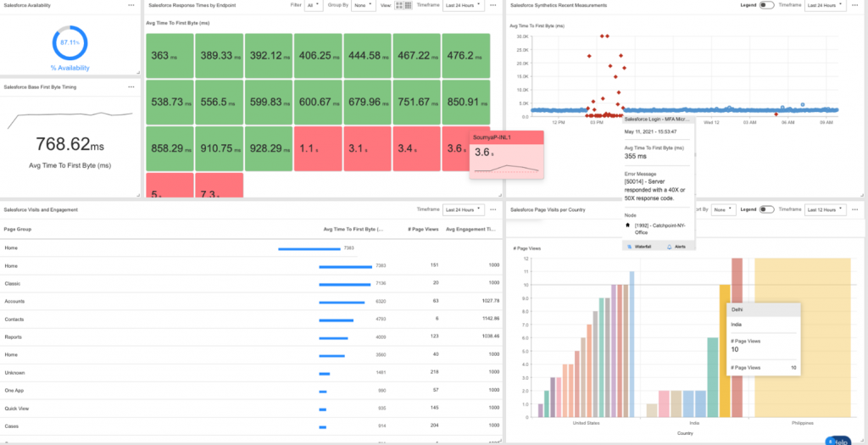Sort by Avg Time To First Byte column
868x445 pixels.
click(x=353, y=229)
